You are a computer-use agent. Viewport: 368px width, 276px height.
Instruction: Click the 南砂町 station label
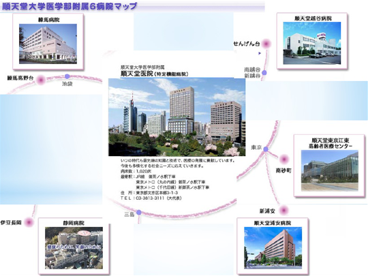(283, 170)
